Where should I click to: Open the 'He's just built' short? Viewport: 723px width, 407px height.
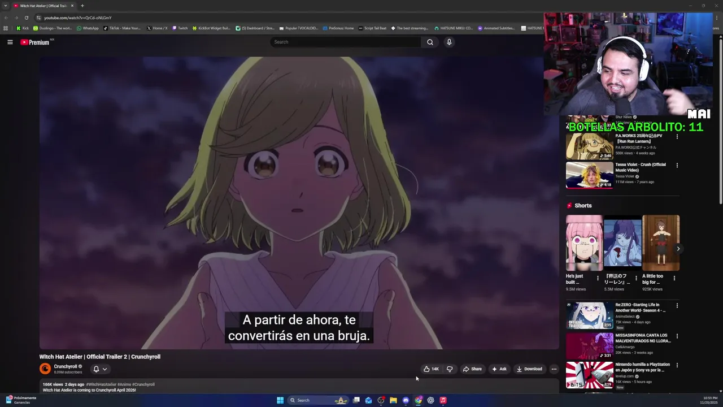(584, 243)
